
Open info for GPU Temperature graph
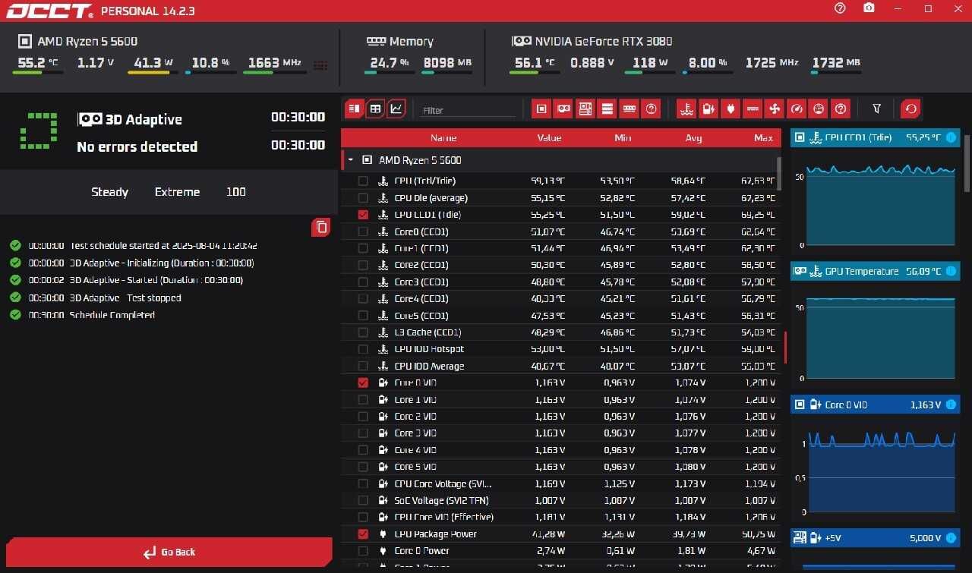tap(951, 271)
